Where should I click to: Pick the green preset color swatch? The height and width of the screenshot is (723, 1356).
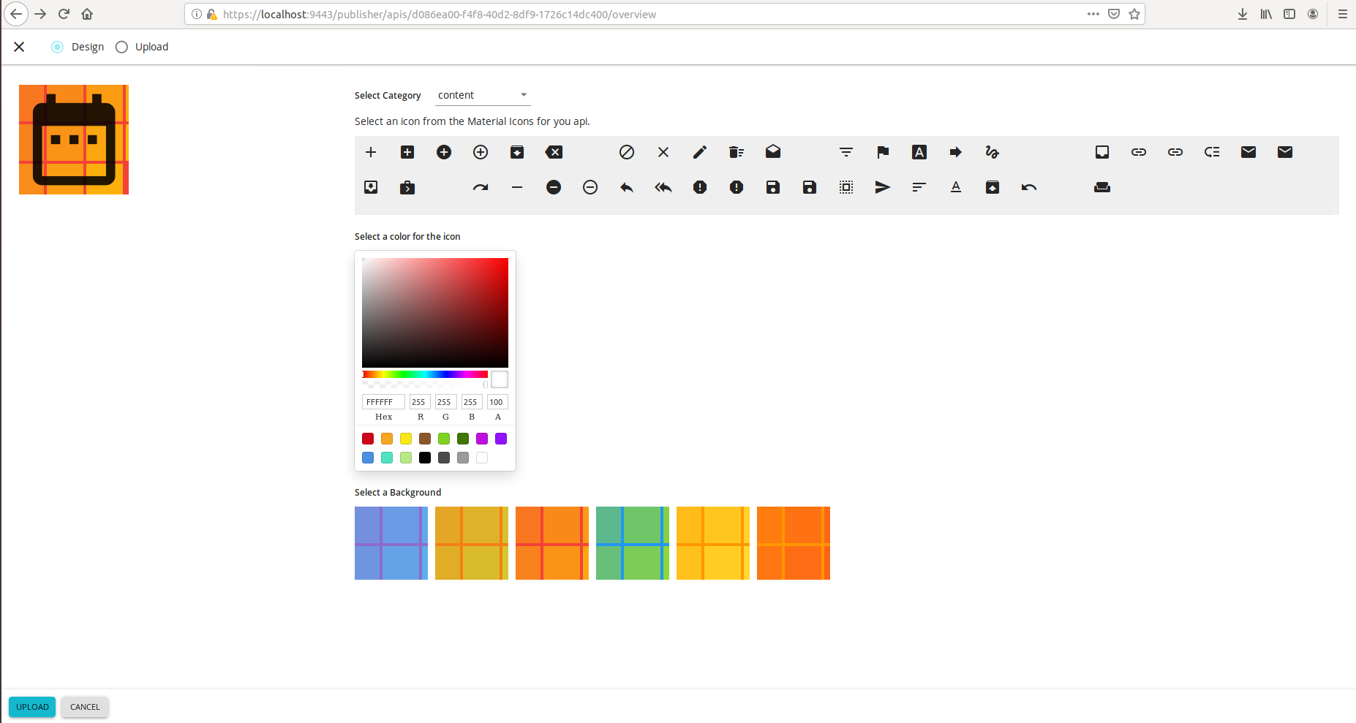click(444, 439)
